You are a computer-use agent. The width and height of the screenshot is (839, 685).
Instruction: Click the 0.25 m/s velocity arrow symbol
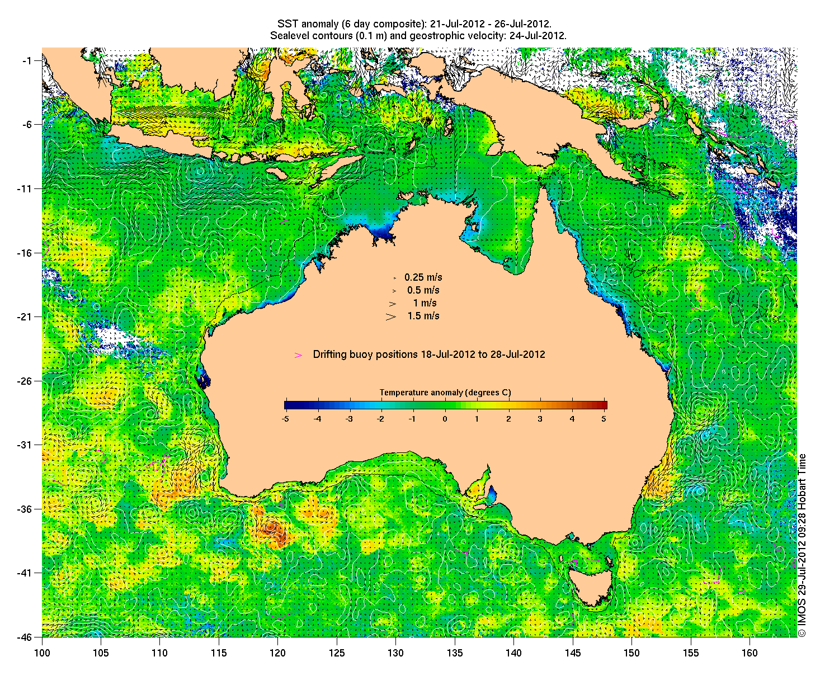pos(395,278)
